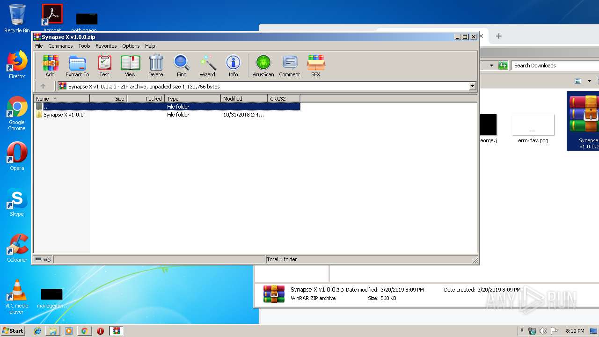Screen dimensions: 599x337
Task: Open the Options menu
Action: (131, 46)
